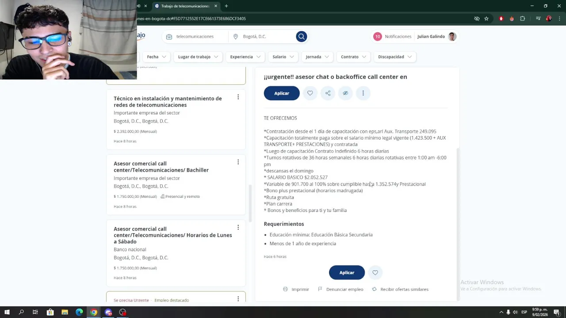
Task: Switch to Trabajo de telecomunicaciones browser tab
Action: point(185,6)
